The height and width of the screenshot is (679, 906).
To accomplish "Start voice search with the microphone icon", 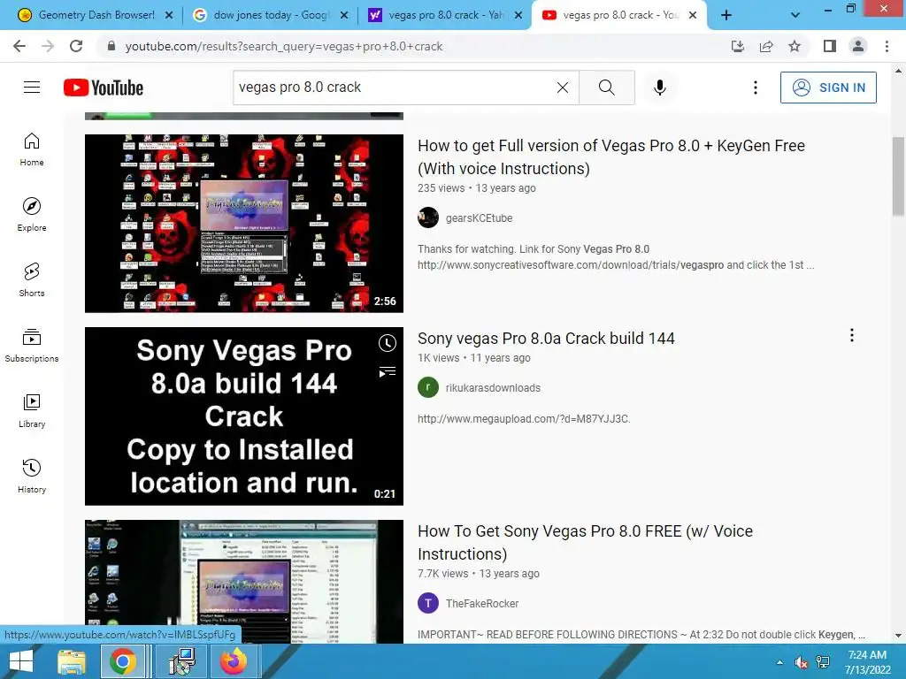I will pos(660,88).
